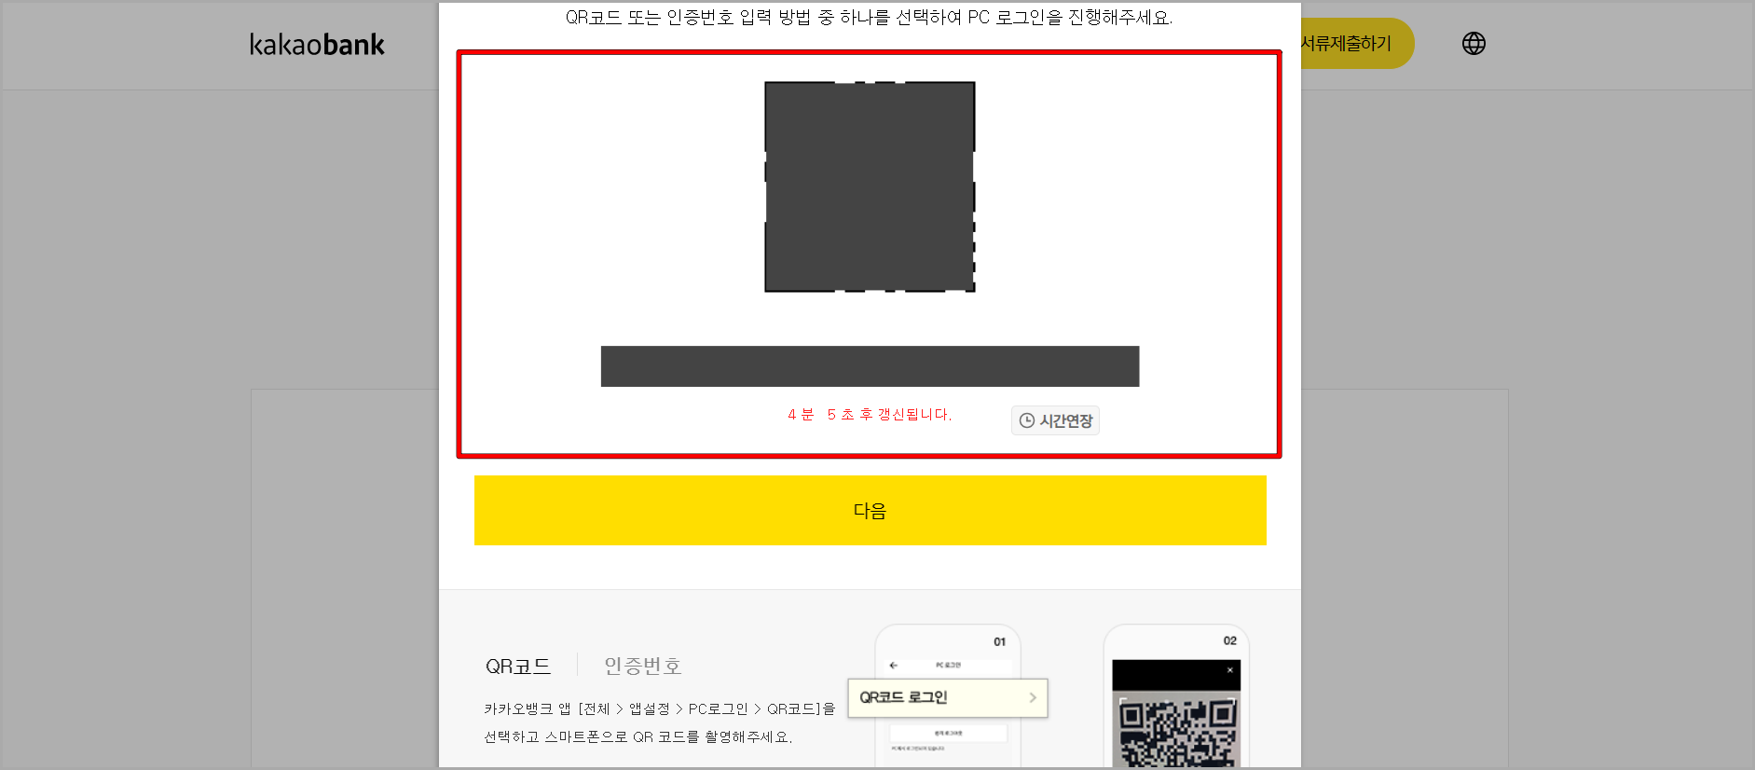The height and width of the screenshot is (770, 1755).
Task: Click the guide text '선택하고 스마트폰으로 QR 코드를'
Action: click(591, 736)
